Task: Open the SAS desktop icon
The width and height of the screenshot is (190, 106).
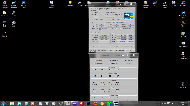Action: 183,24
